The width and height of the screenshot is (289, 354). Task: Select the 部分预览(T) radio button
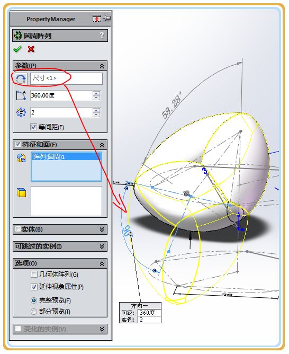[34, 312]
